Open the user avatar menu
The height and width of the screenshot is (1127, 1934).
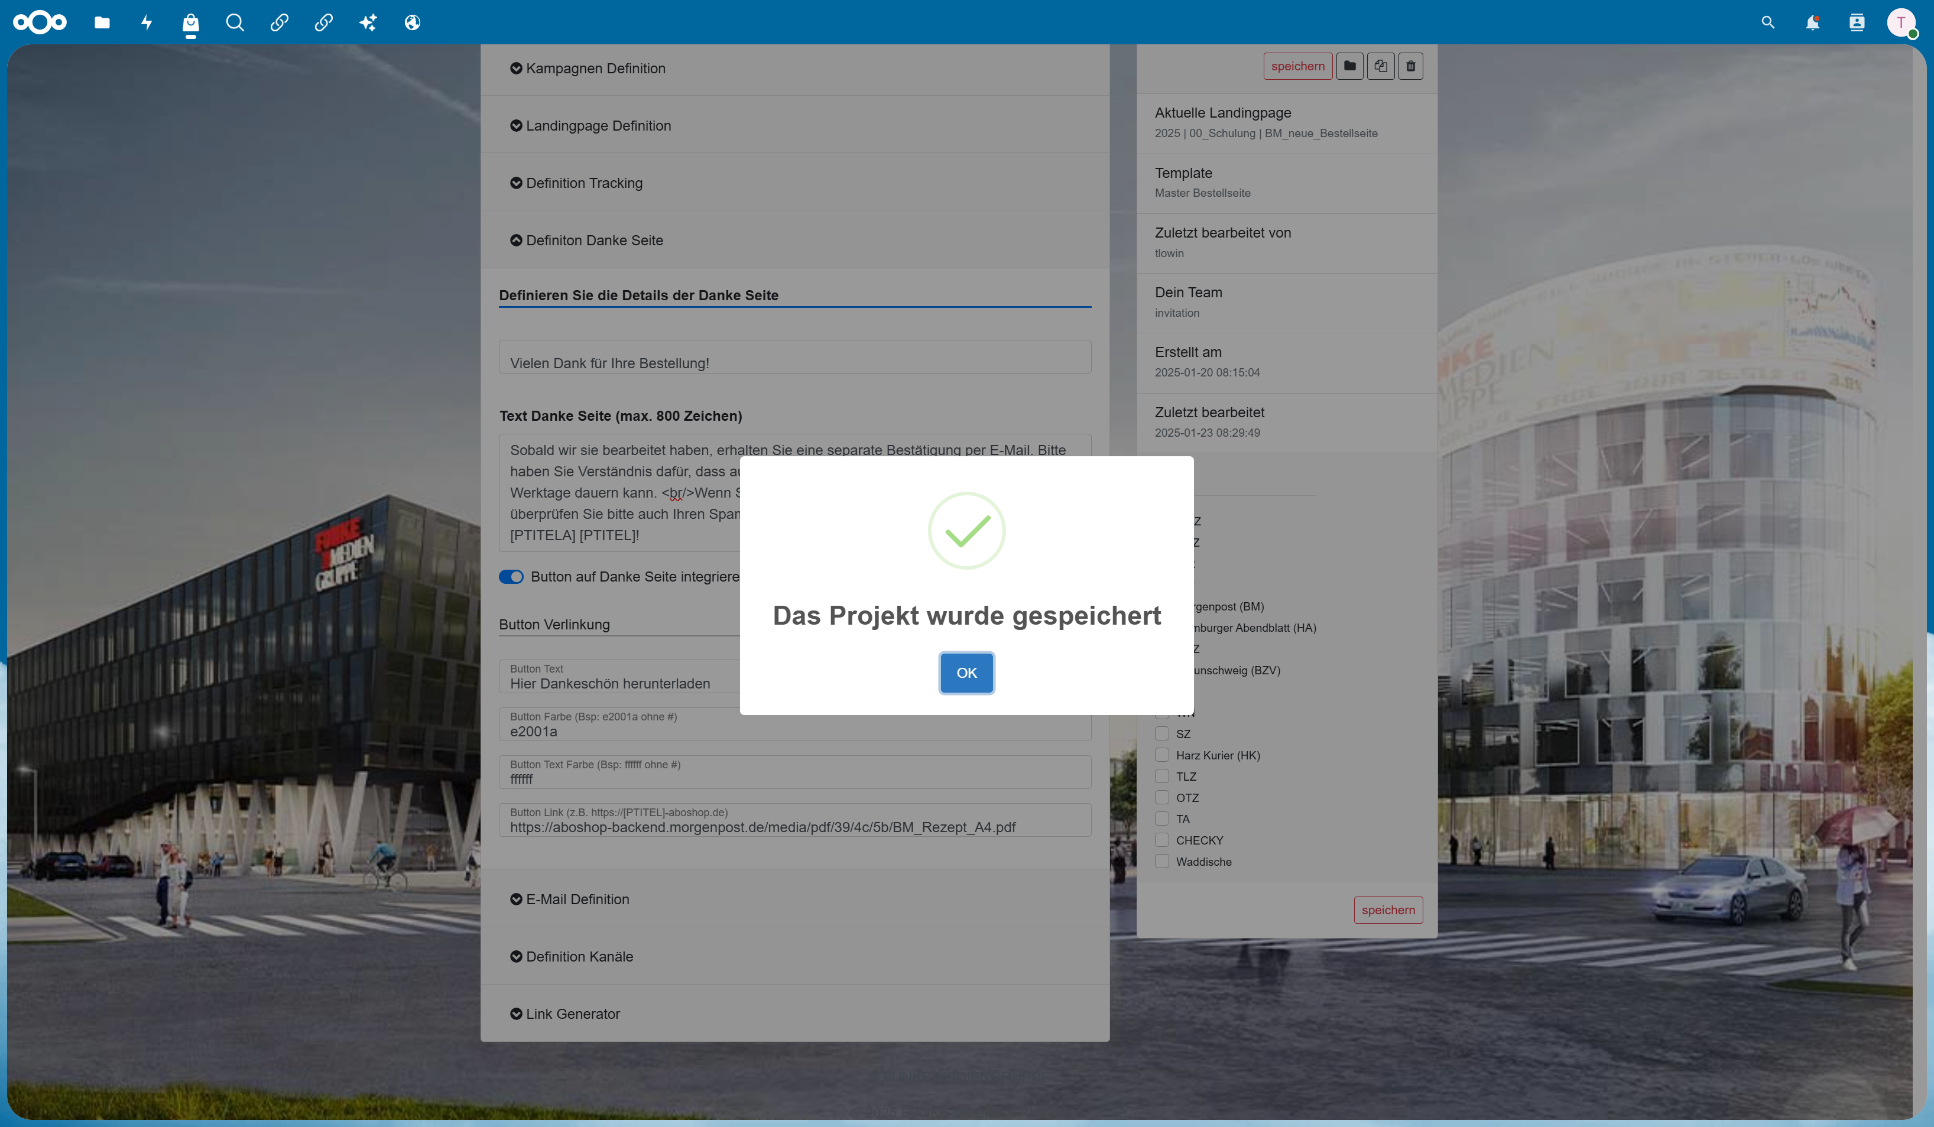(1901, 22)
